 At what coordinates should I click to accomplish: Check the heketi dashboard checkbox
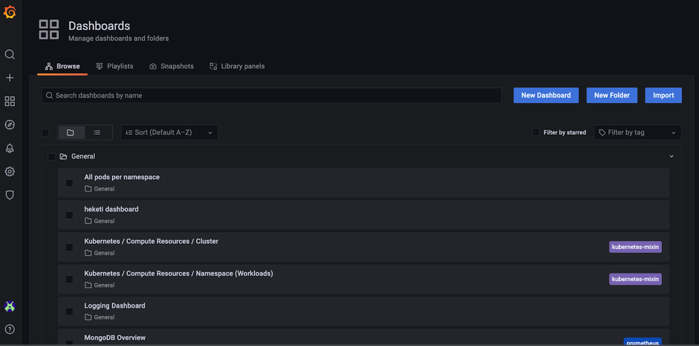coord(69,215)
